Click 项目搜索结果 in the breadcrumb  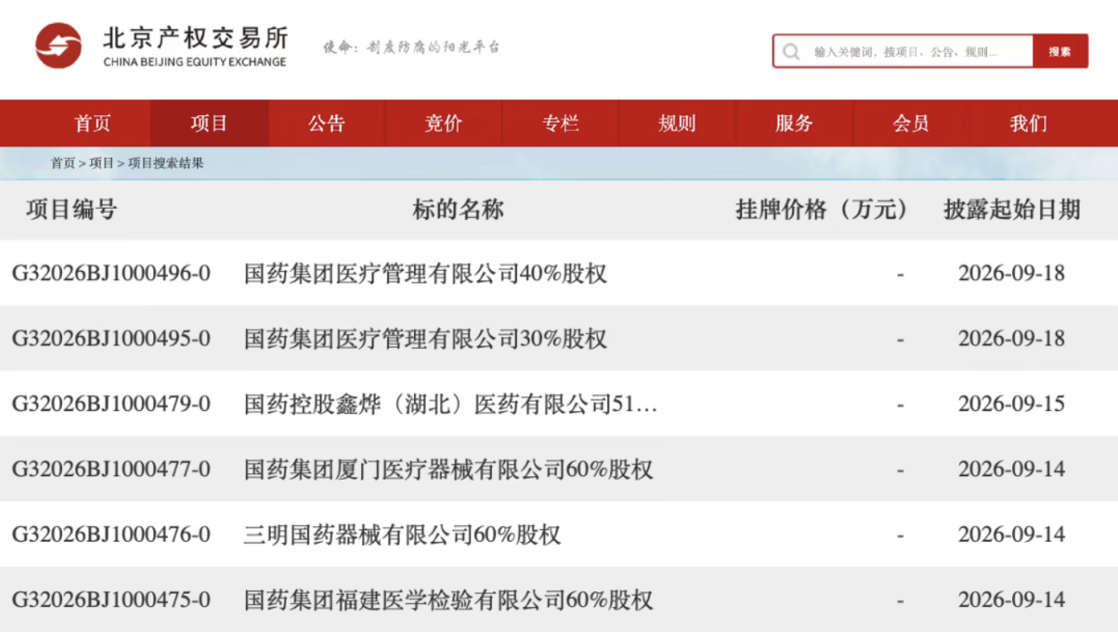coord(166,163)
